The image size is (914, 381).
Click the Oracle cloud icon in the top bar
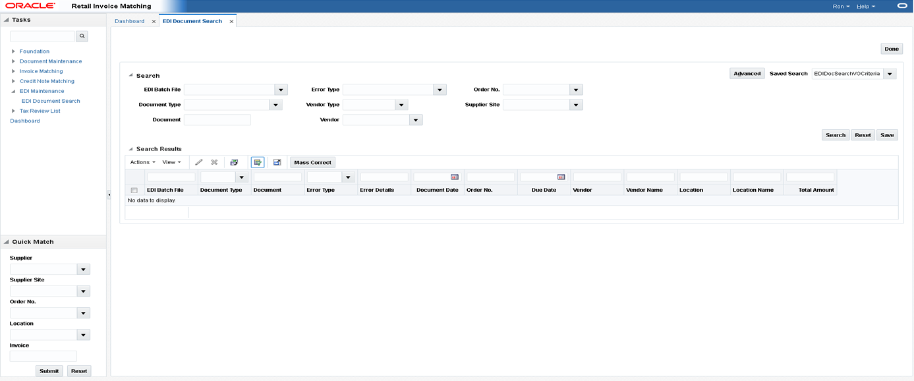[901, 6]
